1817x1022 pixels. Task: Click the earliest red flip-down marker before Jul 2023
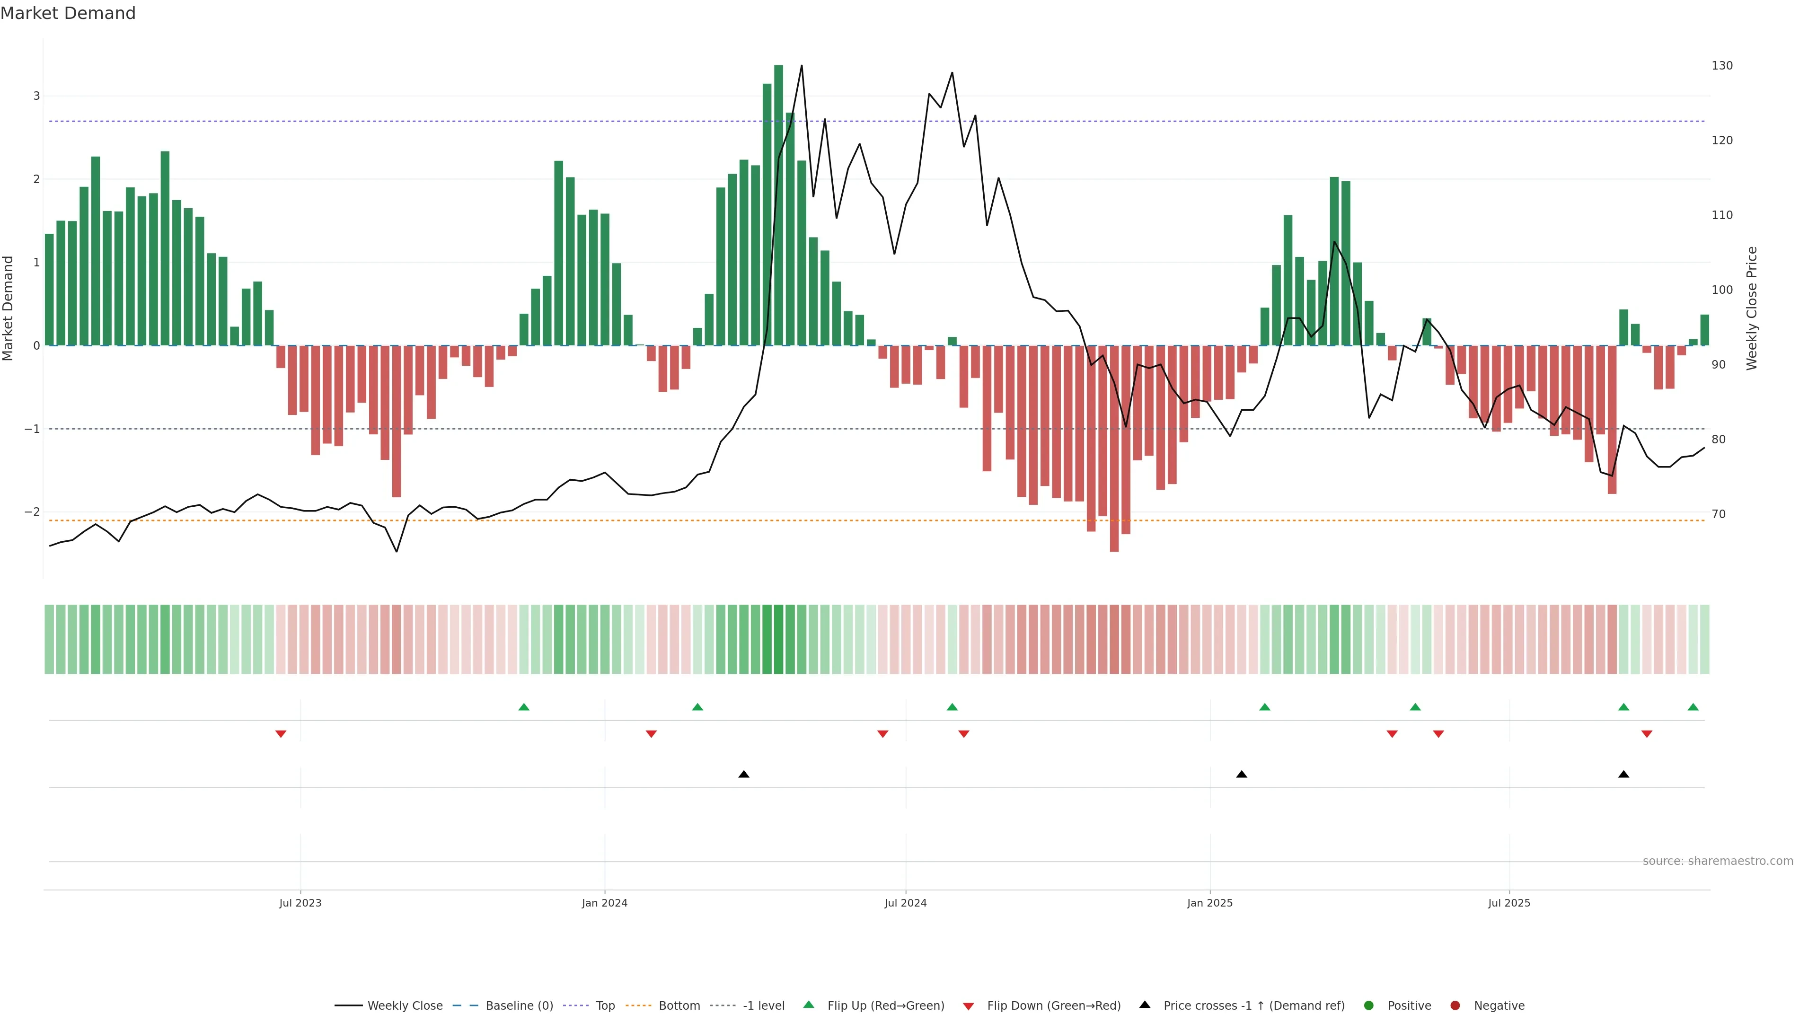point(281,734)
